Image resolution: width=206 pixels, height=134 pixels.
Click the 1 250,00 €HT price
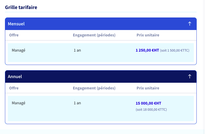pos(147,50)
